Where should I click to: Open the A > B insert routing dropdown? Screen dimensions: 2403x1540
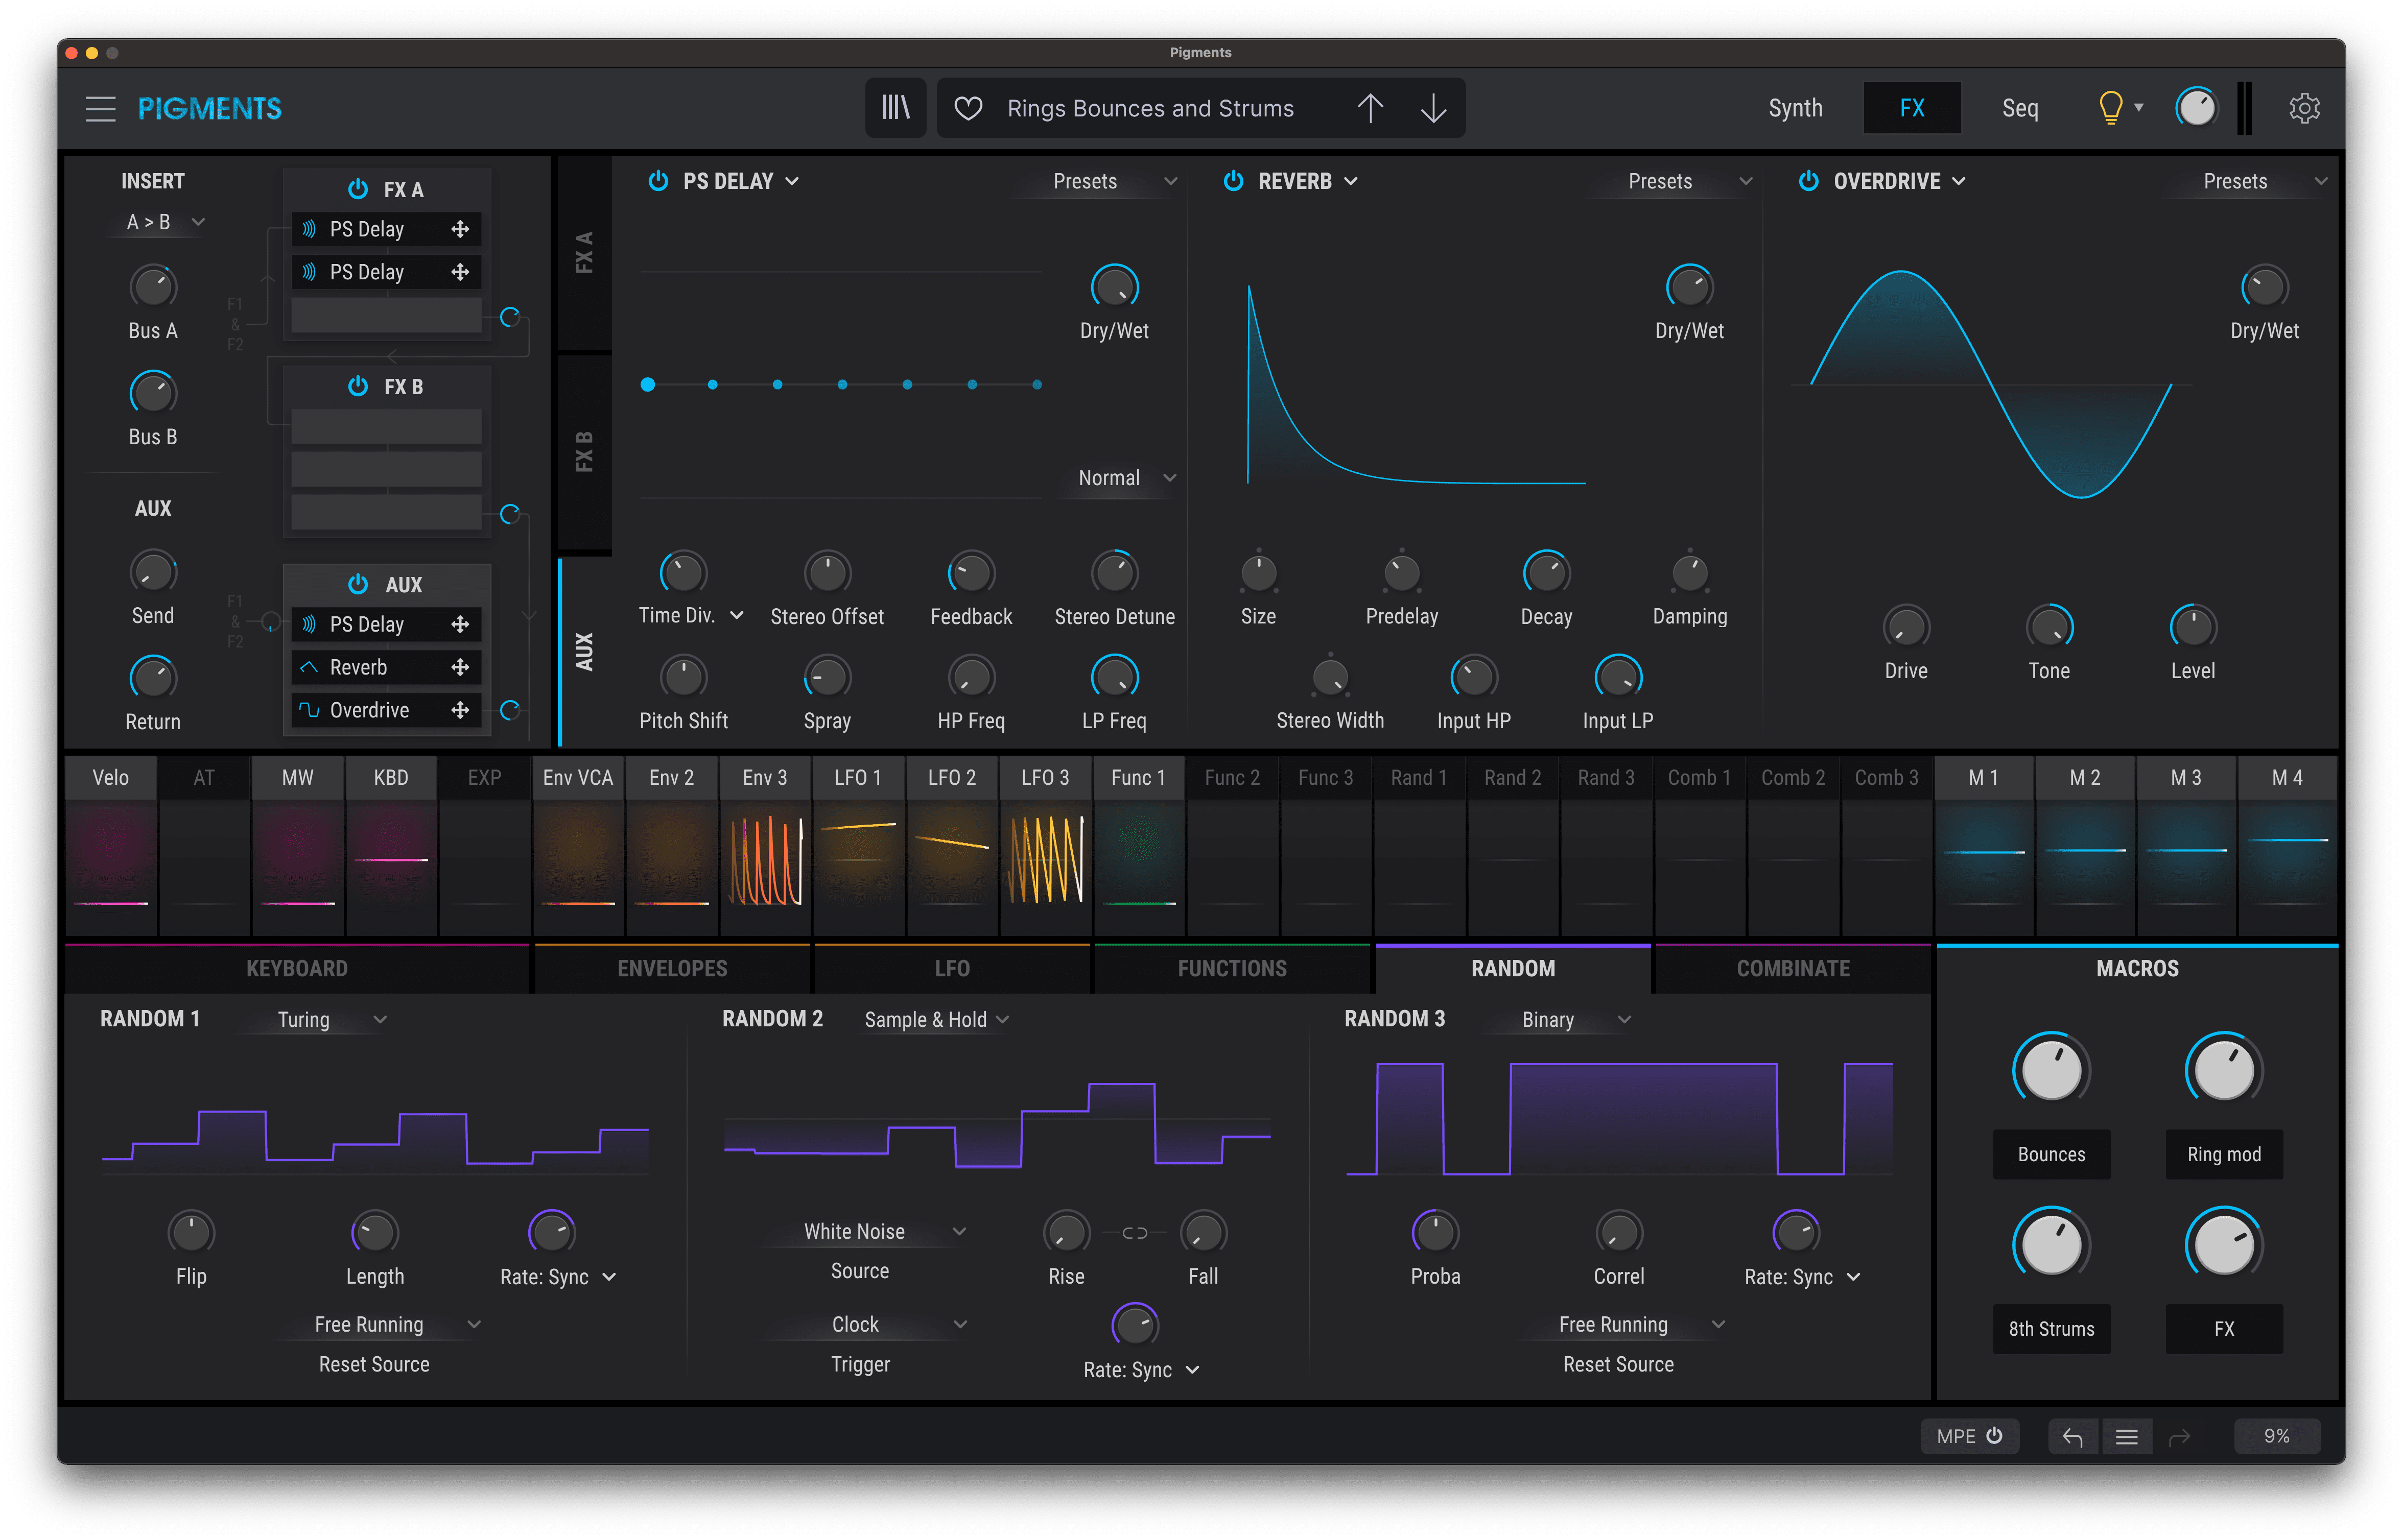[x=164, y=222]
